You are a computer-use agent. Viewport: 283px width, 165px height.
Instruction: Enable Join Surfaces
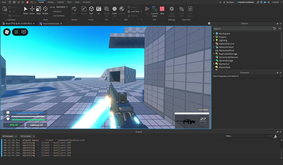pos(59,15)
